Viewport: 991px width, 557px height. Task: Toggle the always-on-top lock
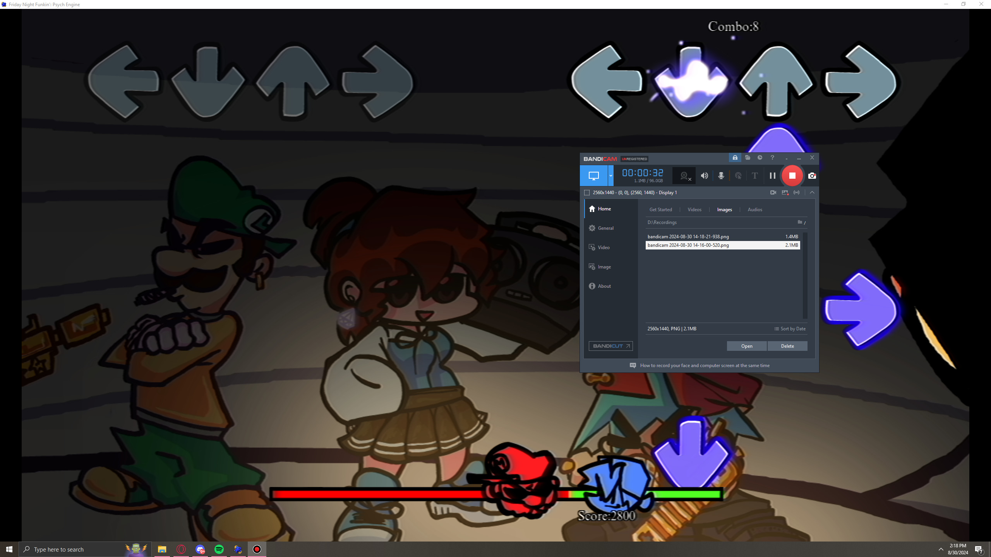point(735,158)
